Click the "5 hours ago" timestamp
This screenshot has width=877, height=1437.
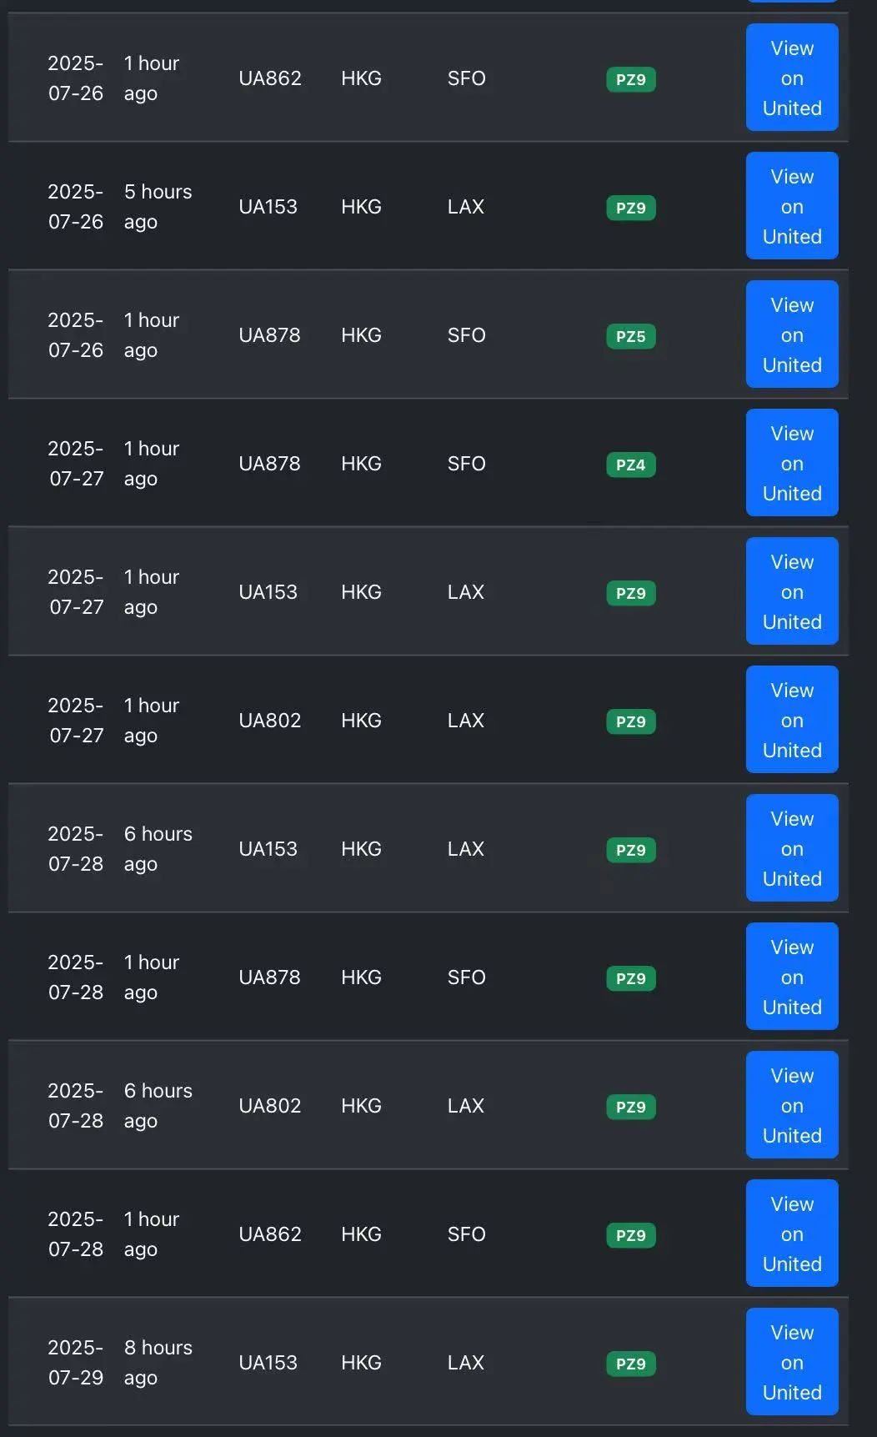pos(158,206)
